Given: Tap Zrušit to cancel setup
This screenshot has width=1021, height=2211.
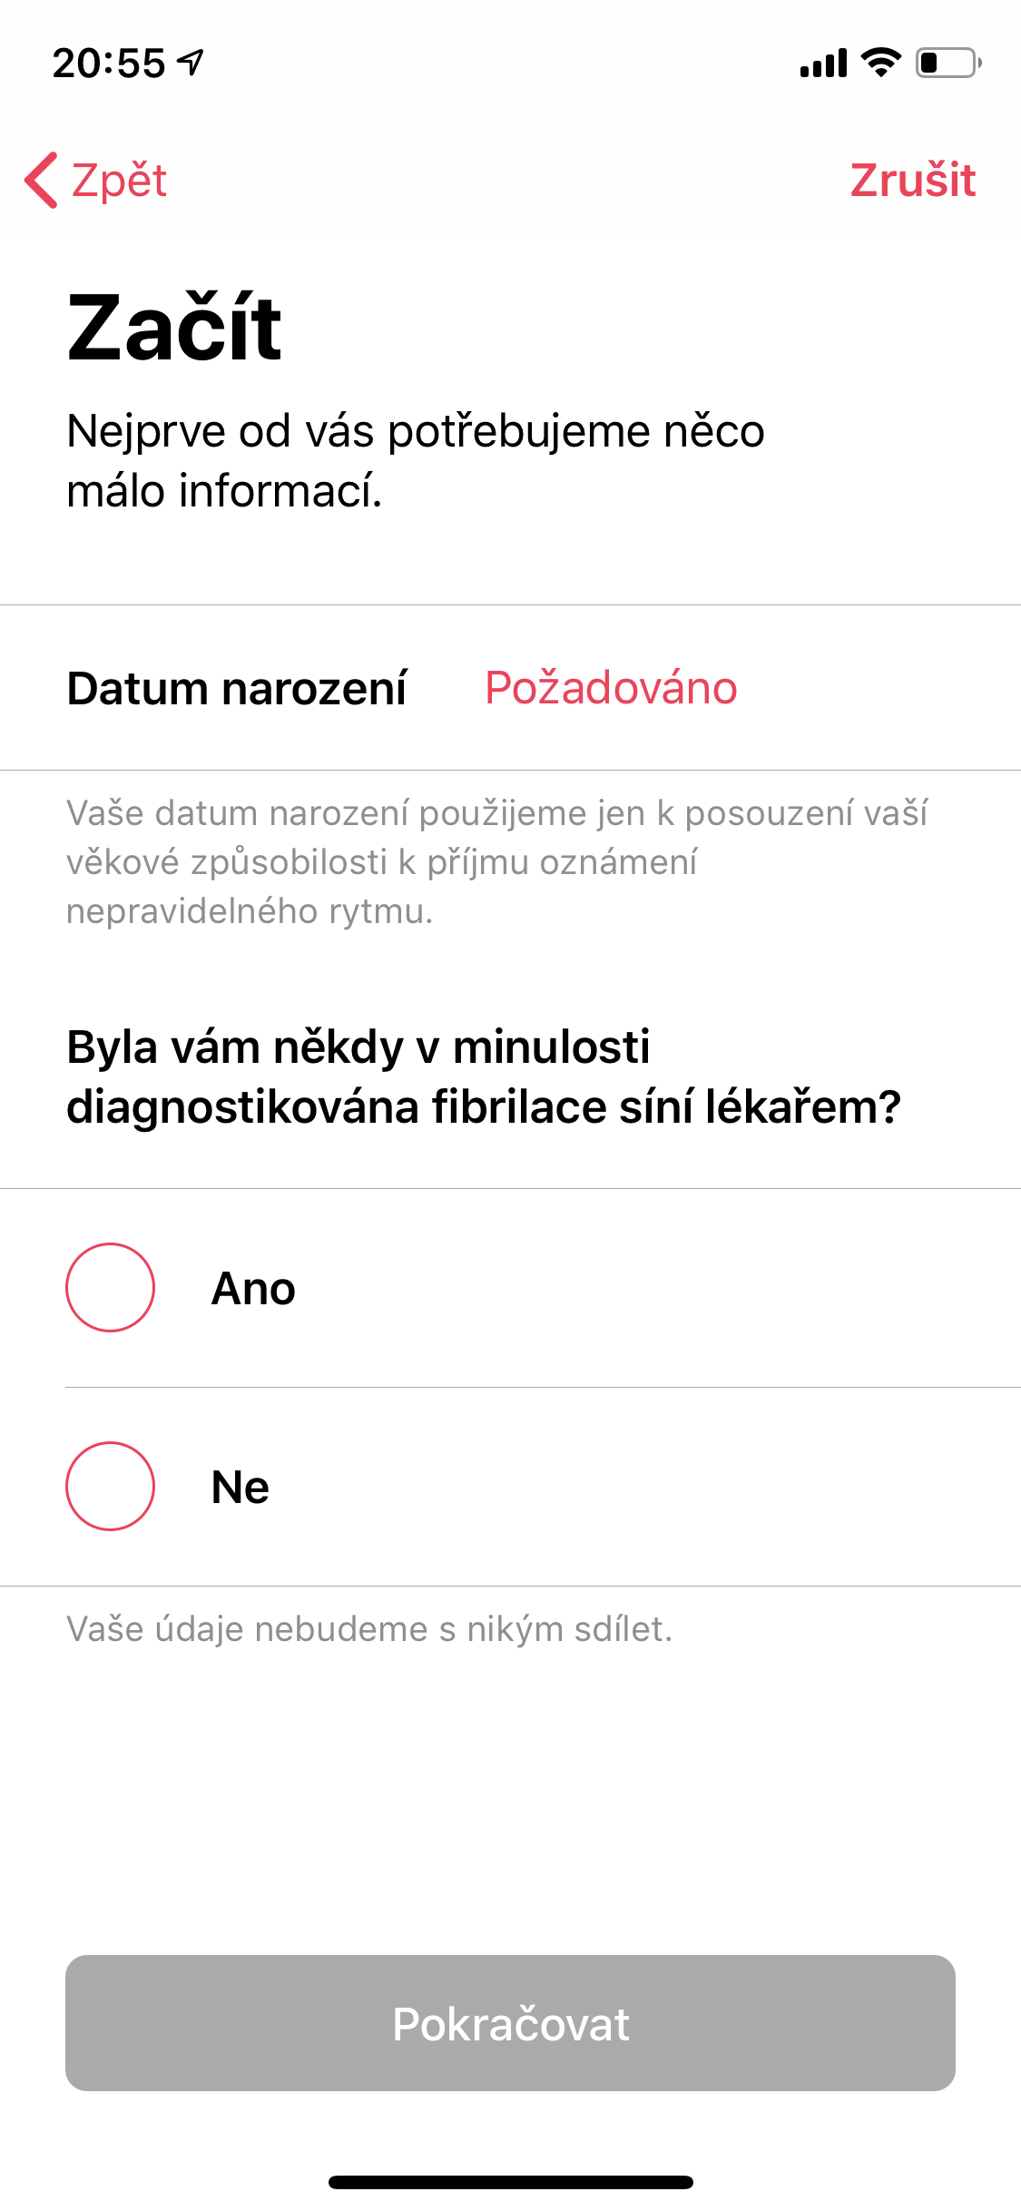Looking at the screenshot, I should tap(913, 181).
